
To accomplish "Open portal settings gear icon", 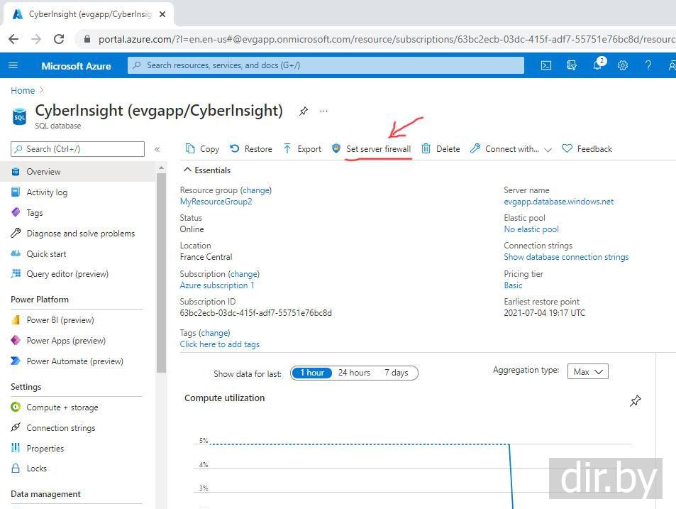I will pyautogui.click(x=623, y=65).
